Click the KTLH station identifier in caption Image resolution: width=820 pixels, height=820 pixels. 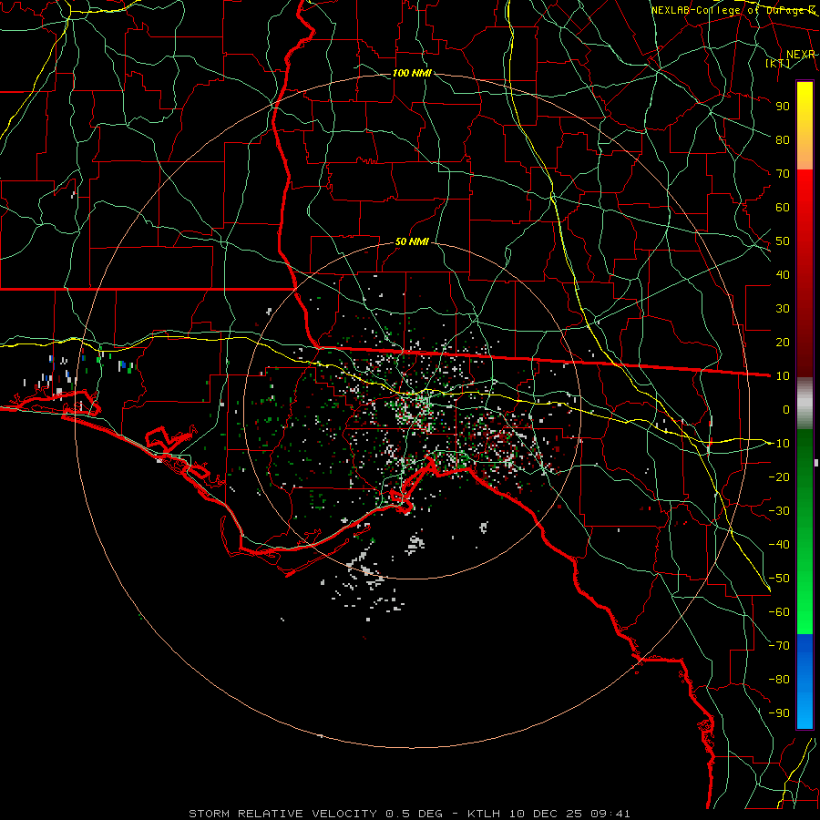[x=483, y=814]
